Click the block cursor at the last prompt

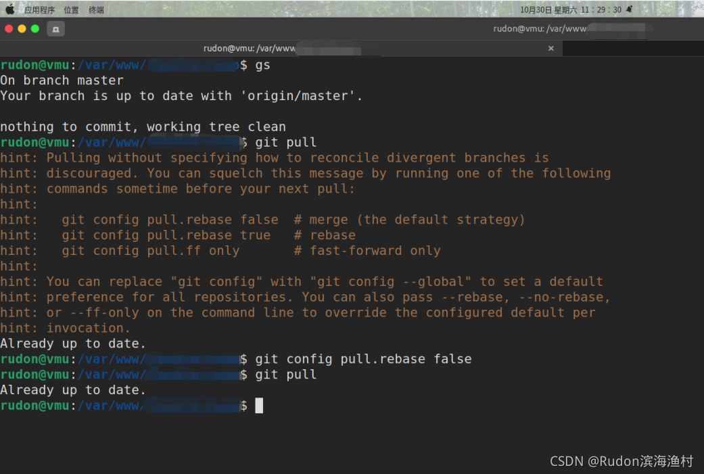pos(259,405)
